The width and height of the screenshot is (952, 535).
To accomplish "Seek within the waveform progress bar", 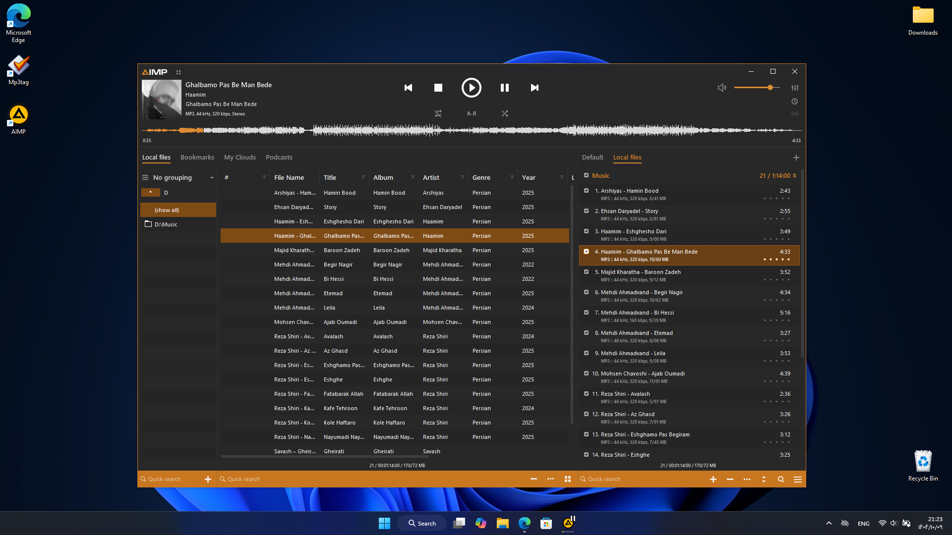I will (471, 130).
